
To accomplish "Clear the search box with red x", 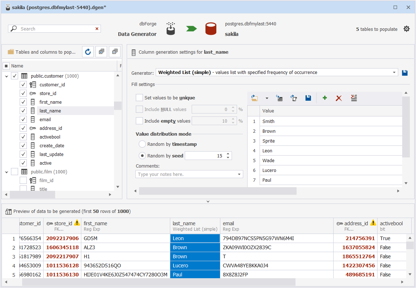I will [x=97, y=29].
